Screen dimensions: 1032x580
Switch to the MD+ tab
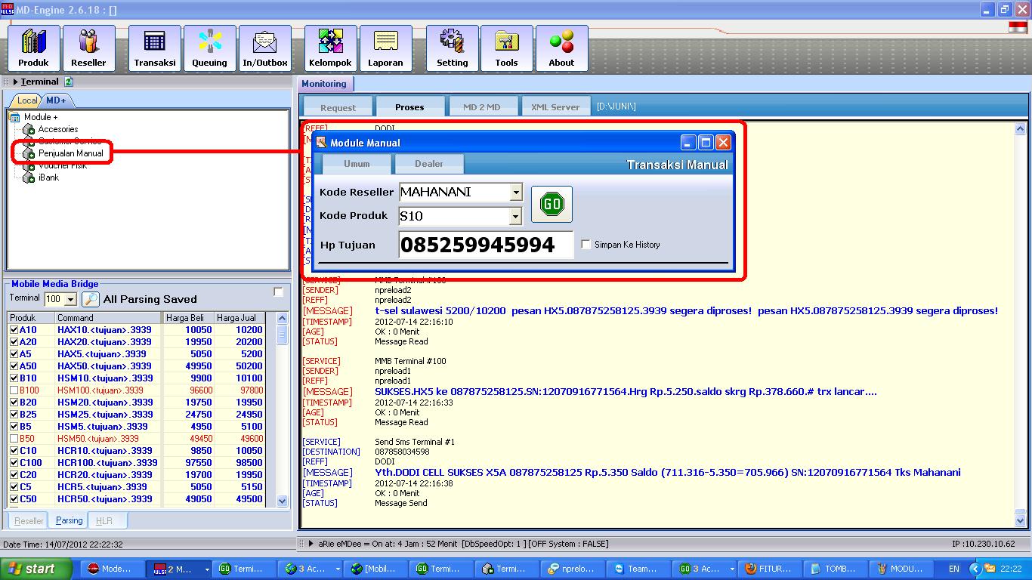[x=54, y=99]
